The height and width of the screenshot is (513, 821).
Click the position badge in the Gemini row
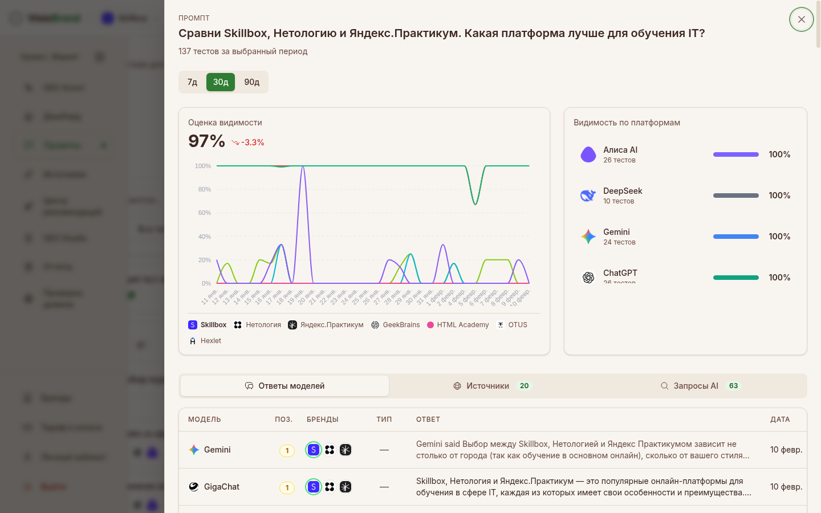(287, 450)
